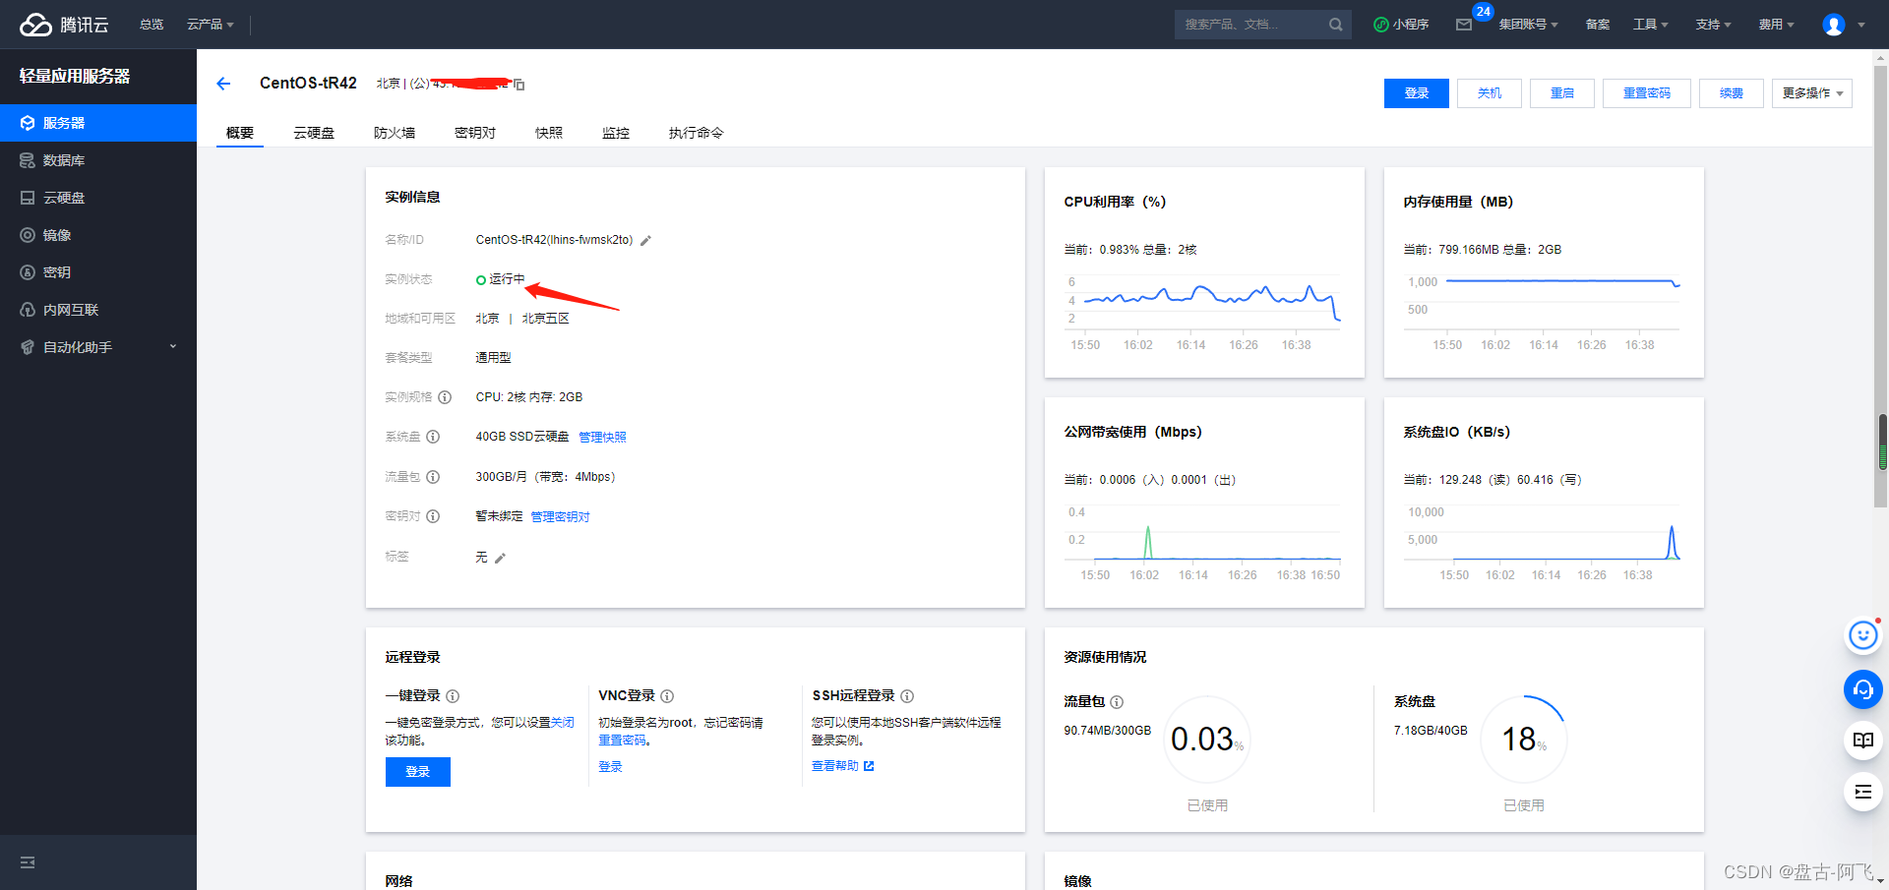Open the mail messages icon

click(1464, 25)
